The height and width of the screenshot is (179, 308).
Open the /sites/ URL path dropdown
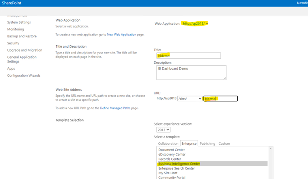[x=190, y=99]
